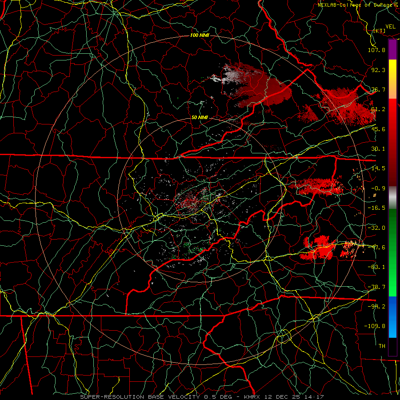
Task: Click the blue segment of the color bar
Action: pos(392,317)
